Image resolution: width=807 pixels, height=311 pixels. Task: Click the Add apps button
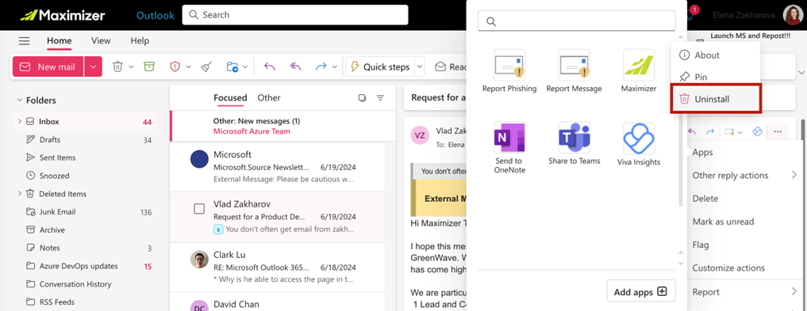pos(641,292)
